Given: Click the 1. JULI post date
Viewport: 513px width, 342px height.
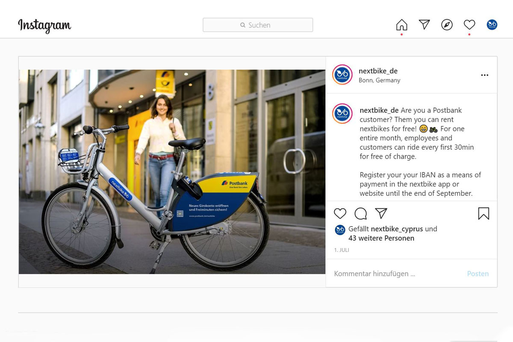Looking at the screenshot, I should point(342,250).
